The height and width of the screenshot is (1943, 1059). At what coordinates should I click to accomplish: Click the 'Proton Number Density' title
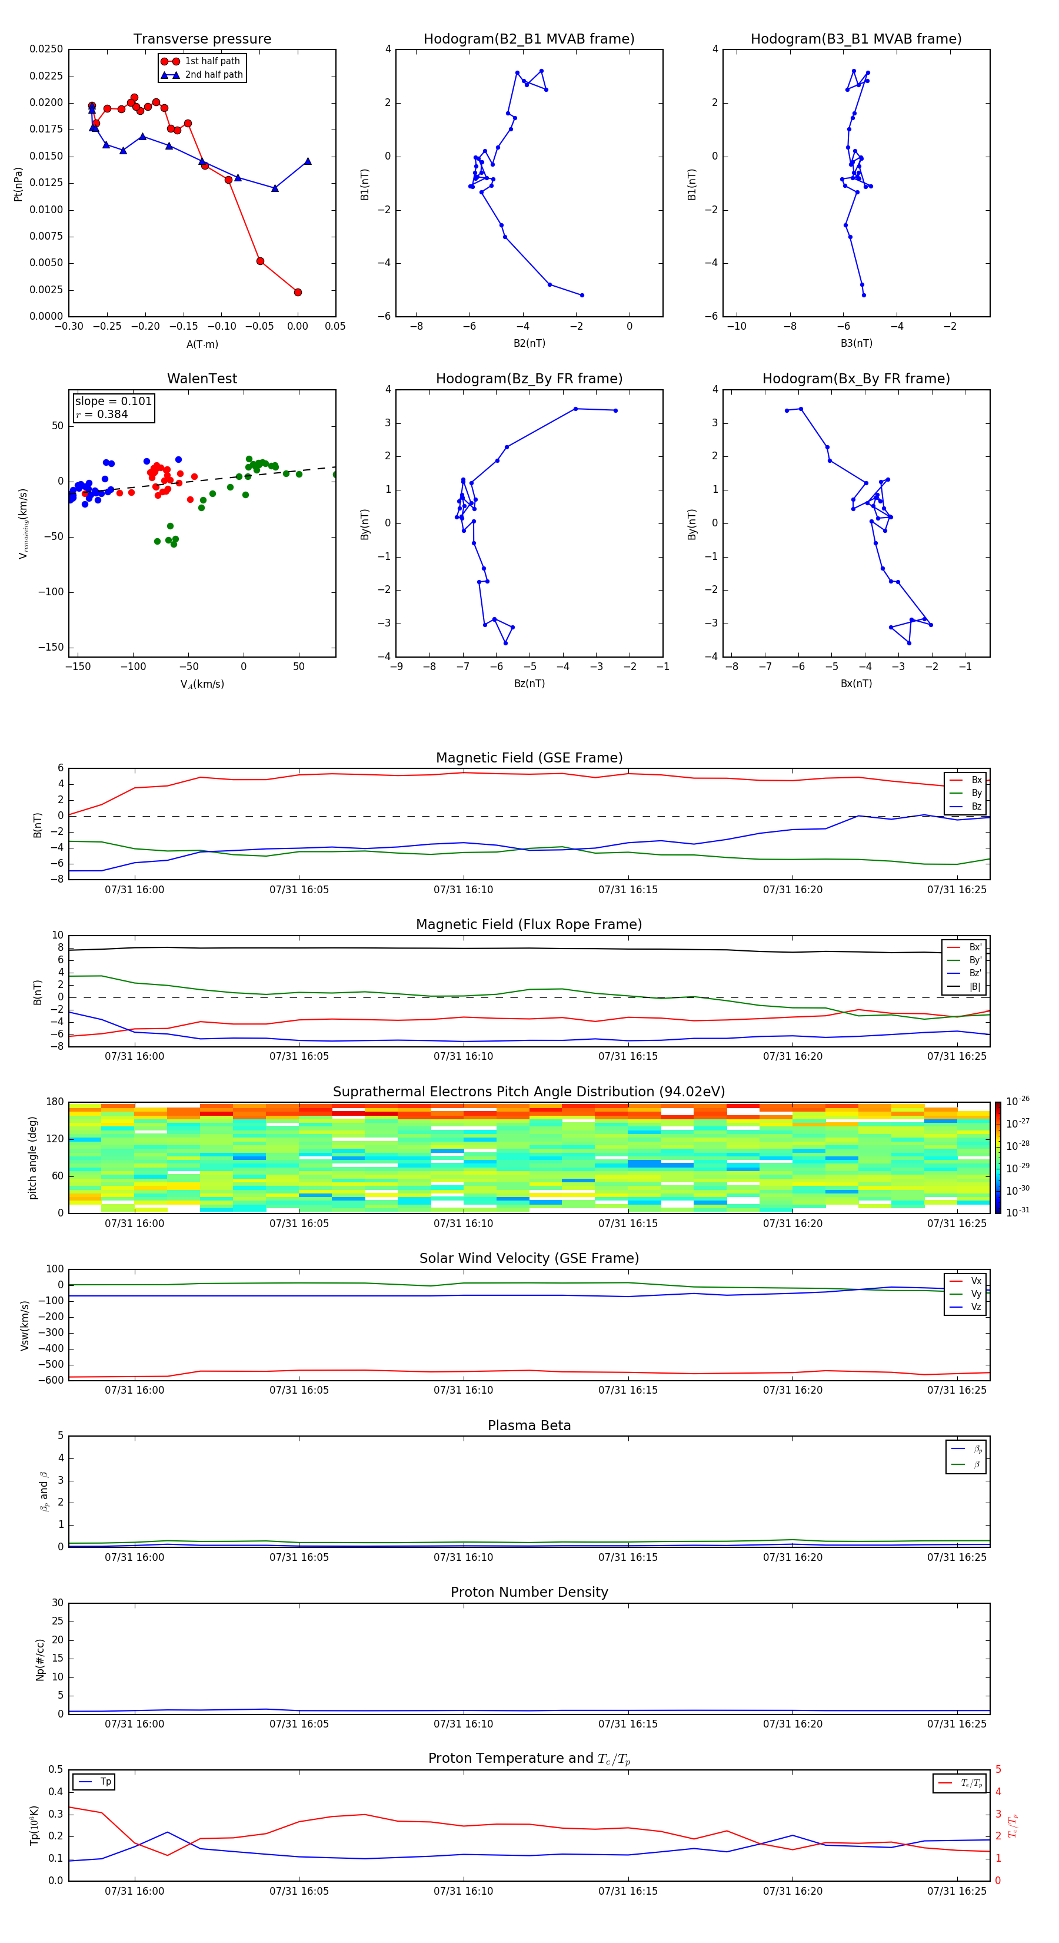[x=529, y=1592]
